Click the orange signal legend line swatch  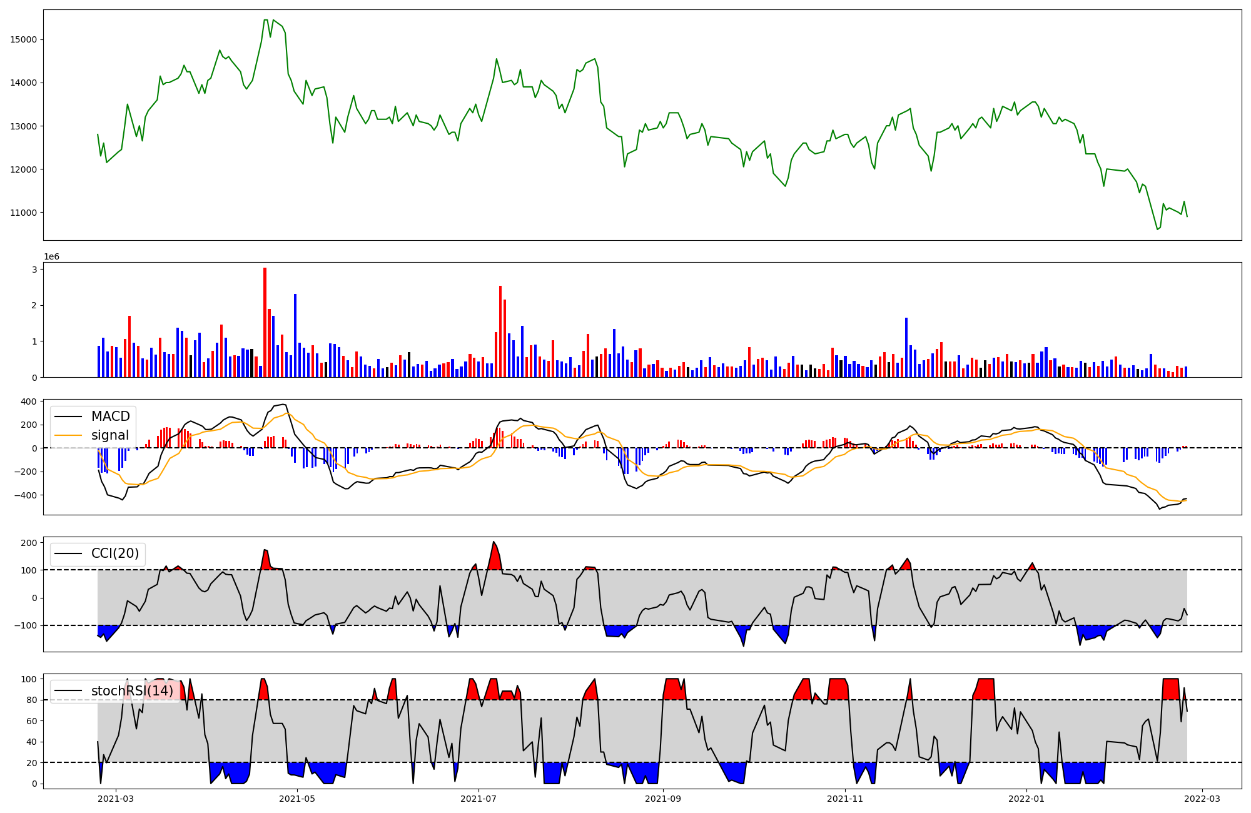tap(69, 435)
